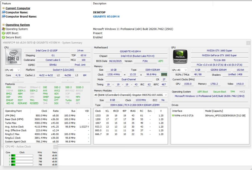Click the Windows flag Operating System icon
Image resolution: width=252 pixels, height=170 pixels.
[x=4, y=29]
